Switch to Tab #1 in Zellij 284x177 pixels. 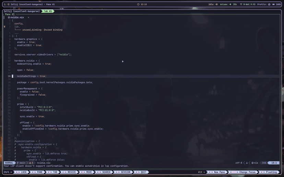pyautogui.click(x=48, y=11)
